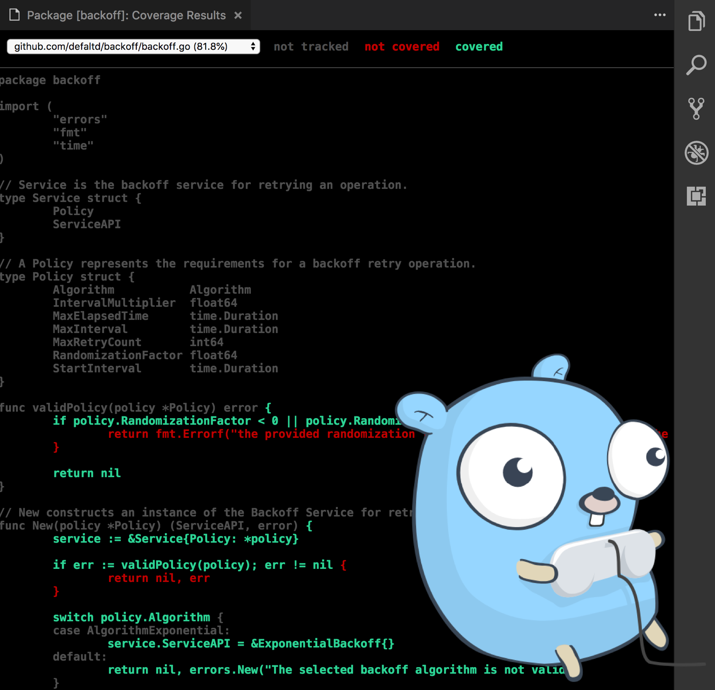
Task: Click 'type Policy struct {' line
Action: click(67, 277)
